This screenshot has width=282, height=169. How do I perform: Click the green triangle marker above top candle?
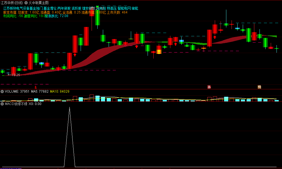(97, 7)
